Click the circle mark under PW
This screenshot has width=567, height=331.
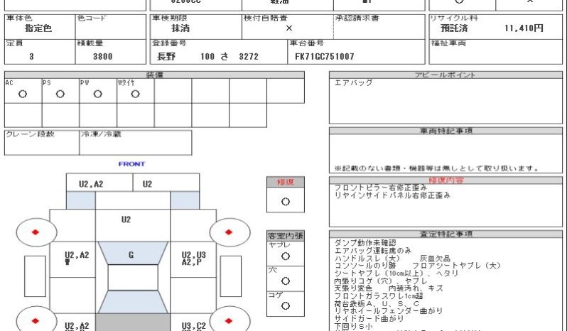pos(97,94)
